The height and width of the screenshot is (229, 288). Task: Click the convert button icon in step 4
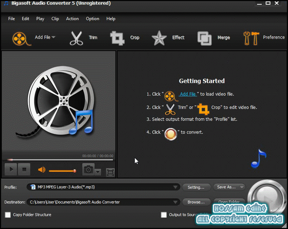pos(171,134)
